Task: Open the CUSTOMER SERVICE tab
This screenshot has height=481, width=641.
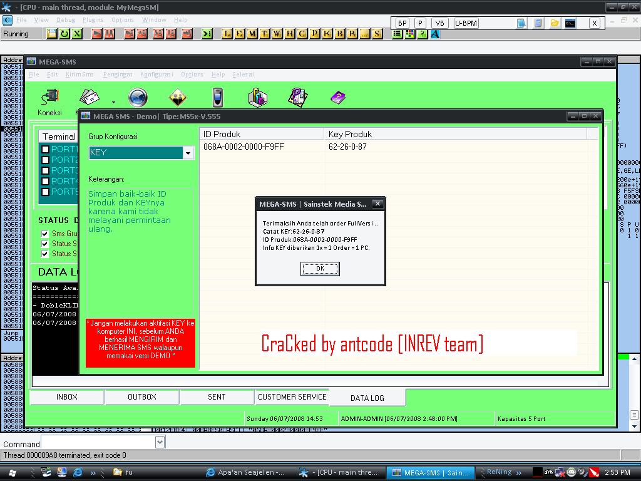Action: (x=292, y=396)
